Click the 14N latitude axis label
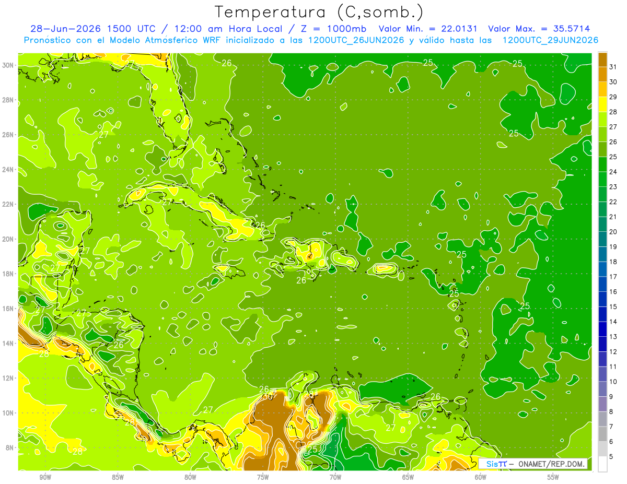 (8, 343)
